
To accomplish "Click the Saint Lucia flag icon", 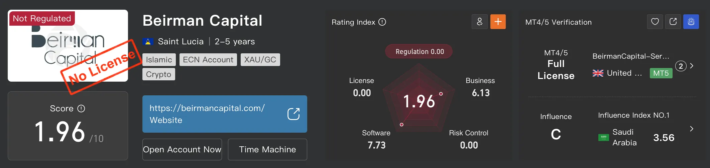I will 148,42.
